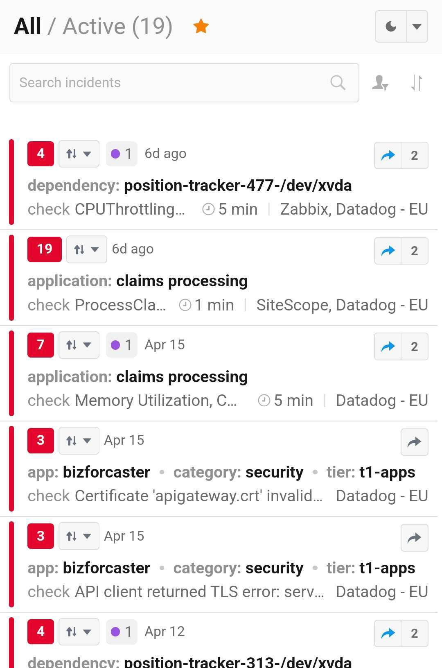
Task: Click the red severity badge showing 19
Action: pos(44,249)
